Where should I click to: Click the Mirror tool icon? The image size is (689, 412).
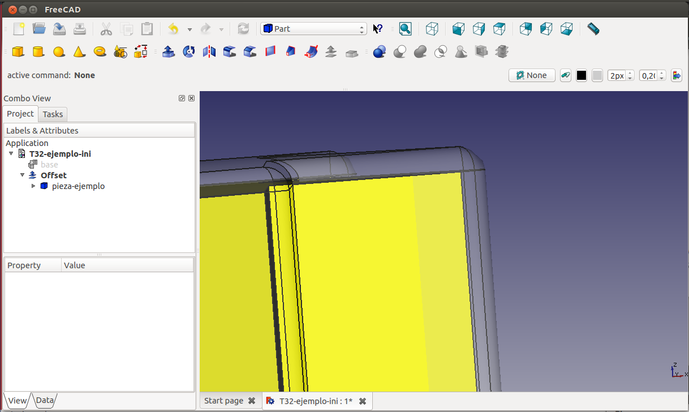click(209, 52)
